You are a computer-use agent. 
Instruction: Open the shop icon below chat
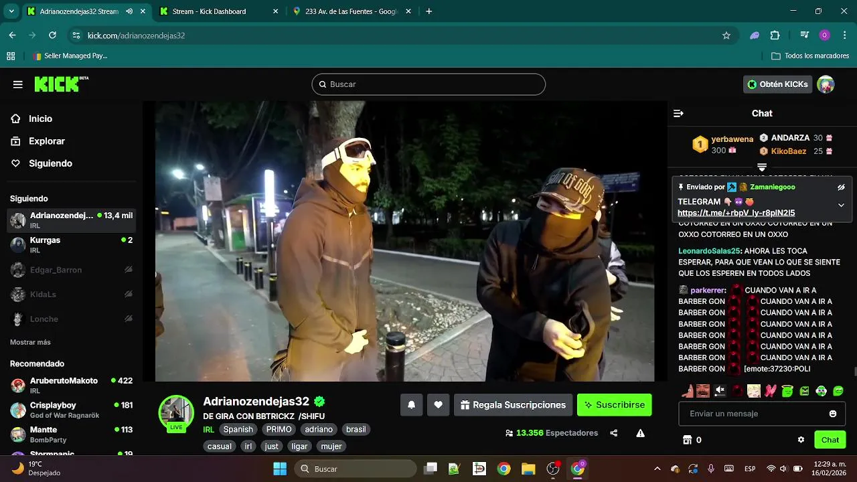click(686, 440)
